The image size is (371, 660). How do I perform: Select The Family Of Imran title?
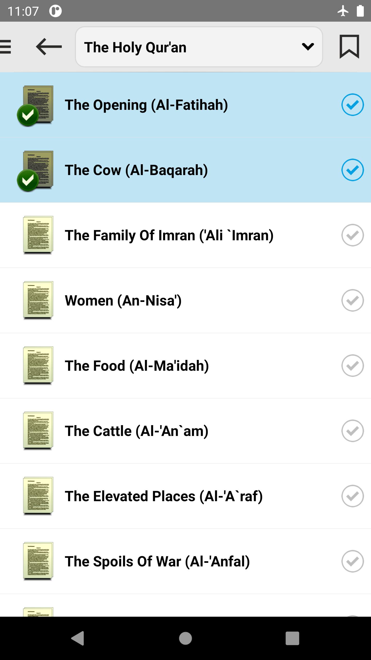click(x=169, y=235)
